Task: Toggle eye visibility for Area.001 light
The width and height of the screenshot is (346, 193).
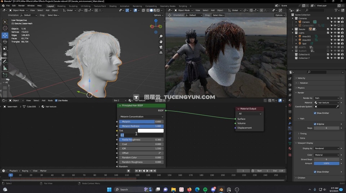Action: click(335, 36)
